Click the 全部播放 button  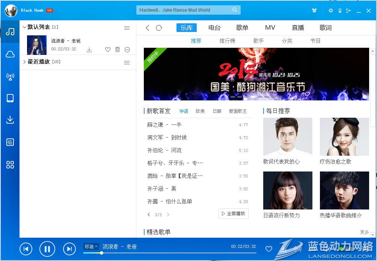click(x=233, y=214)
